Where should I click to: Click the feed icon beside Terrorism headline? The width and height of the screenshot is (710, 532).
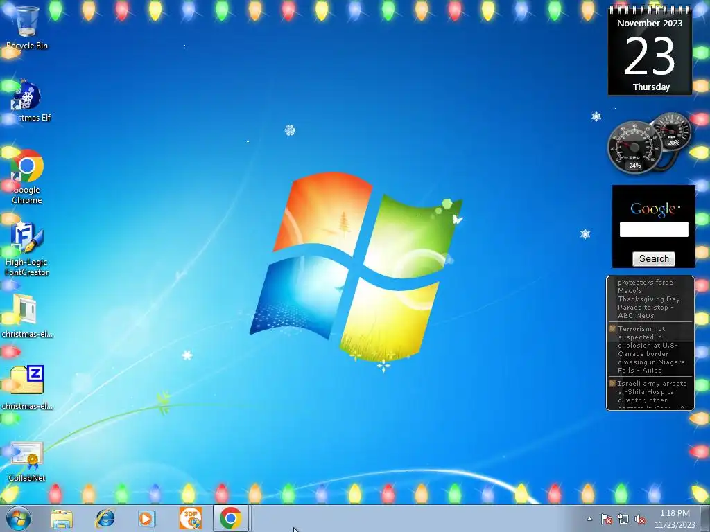click(x=612, y=328)
